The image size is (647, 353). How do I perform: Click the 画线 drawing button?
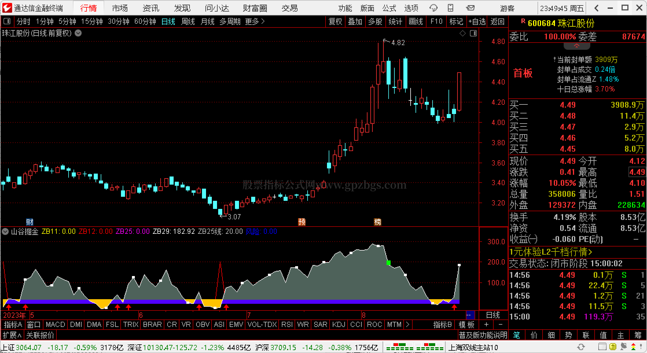pos(416,21)
